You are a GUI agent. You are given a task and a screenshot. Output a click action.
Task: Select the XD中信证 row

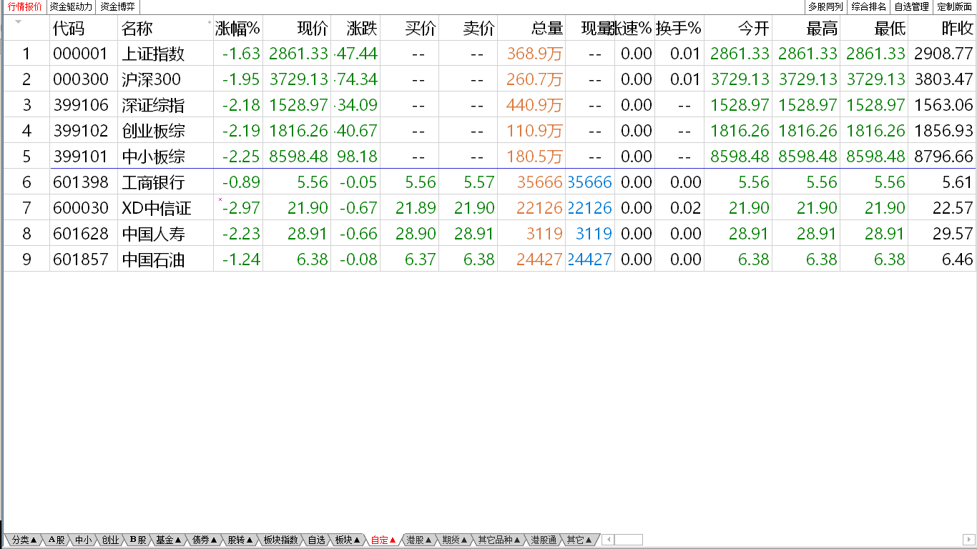[x=489, y=208]
